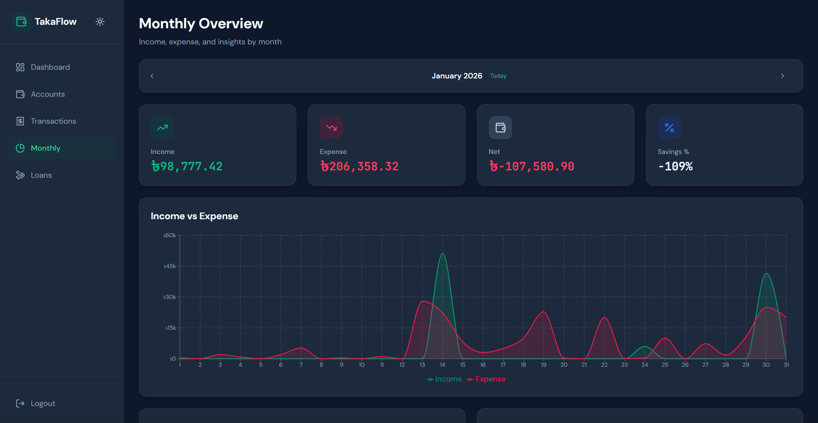
Task: Go to previous month with left chevron
Action: [152, 76]
